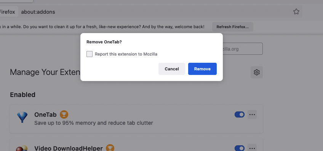Screen dimensions: 323x151
Task: Open OneTab's three-dot more options menu
Action: pos(252,114)
